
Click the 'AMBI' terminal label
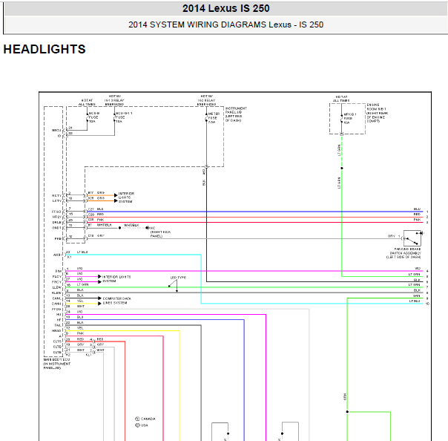pyautogui.click(x=57, y=255)
